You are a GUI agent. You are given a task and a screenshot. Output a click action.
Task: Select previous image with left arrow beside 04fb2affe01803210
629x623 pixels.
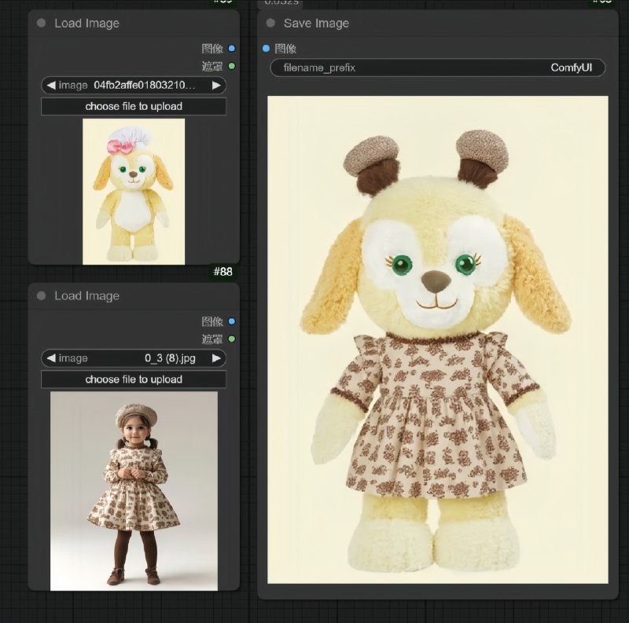(x=51, y=85)
